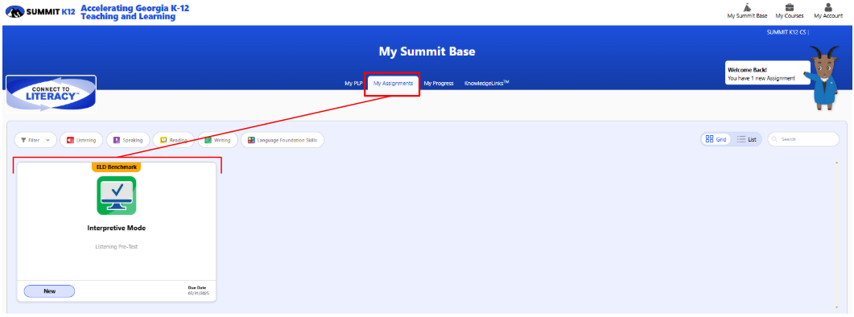The width and height of the screenshot is (854, 317).
Task: Open the KnowledgeLinks tab
Action: click(486, 84)
